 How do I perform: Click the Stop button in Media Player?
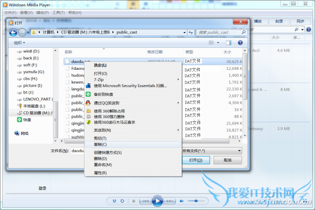[x=133, y=201]
